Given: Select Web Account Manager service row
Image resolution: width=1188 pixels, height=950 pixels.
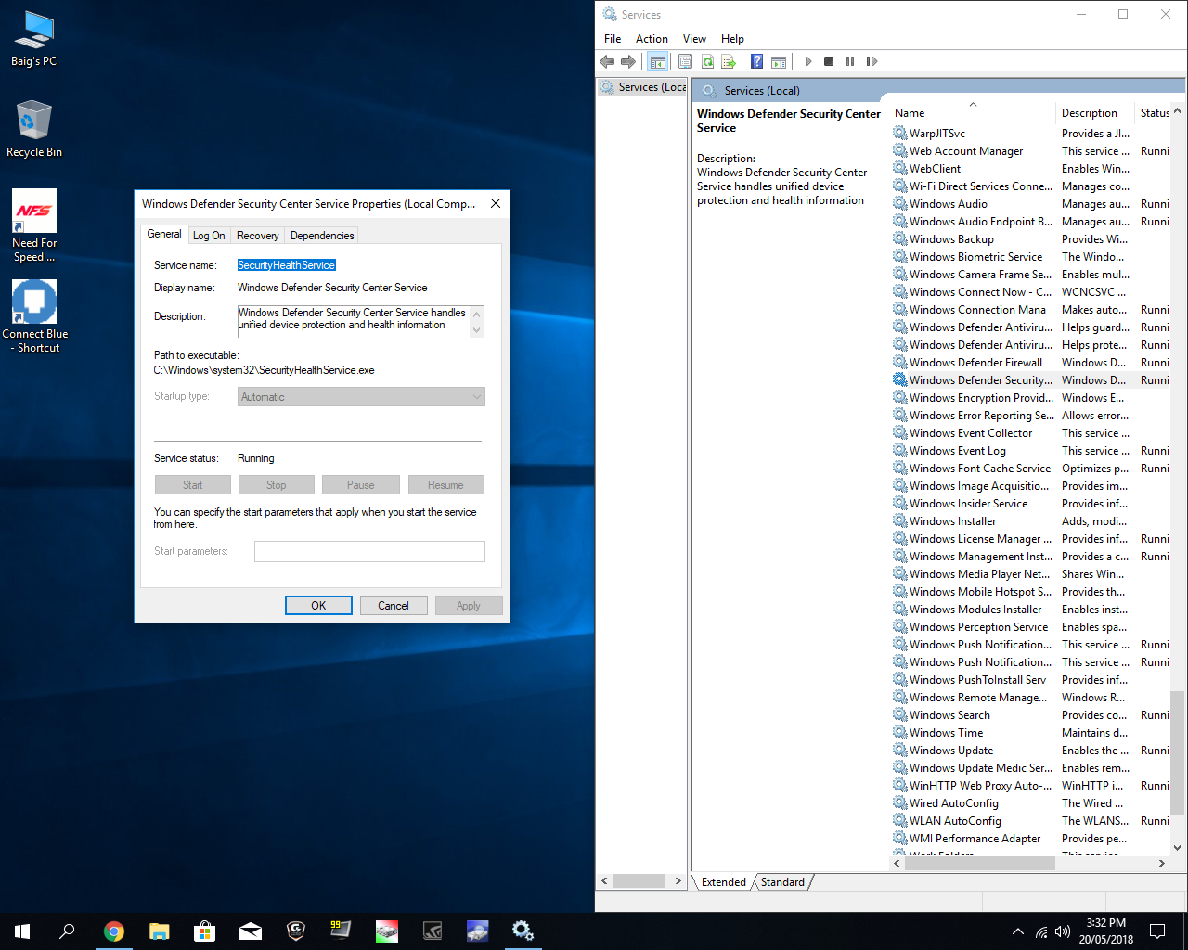Looking at the screenshot, I should click(1030, 151).
